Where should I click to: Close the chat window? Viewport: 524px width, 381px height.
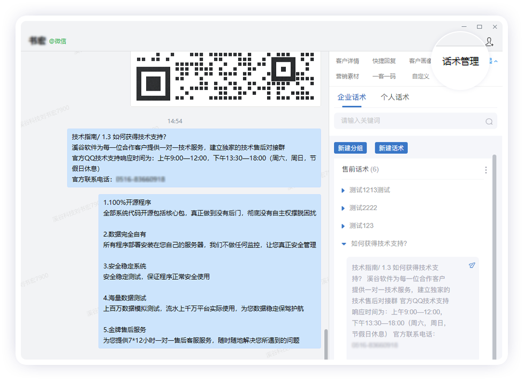495,27
